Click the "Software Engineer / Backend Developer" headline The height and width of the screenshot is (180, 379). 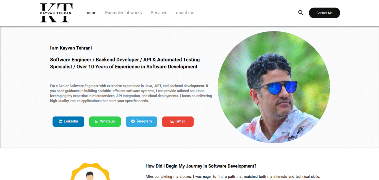[x=125, y=63]
